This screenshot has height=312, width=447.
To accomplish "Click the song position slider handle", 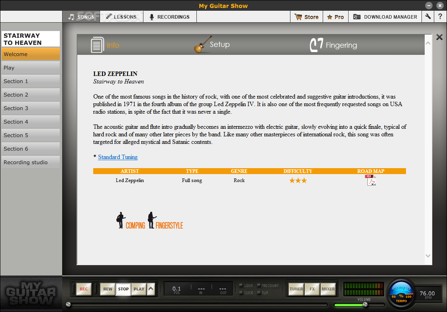I will coord(69,304).
